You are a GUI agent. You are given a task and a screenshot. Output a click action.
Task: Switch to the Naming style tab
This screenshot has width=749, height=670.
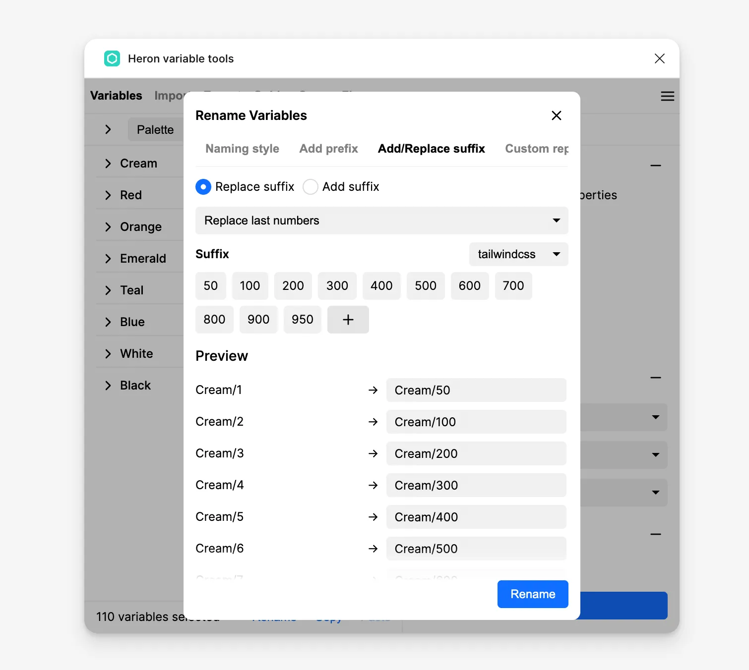pos(242,149)
